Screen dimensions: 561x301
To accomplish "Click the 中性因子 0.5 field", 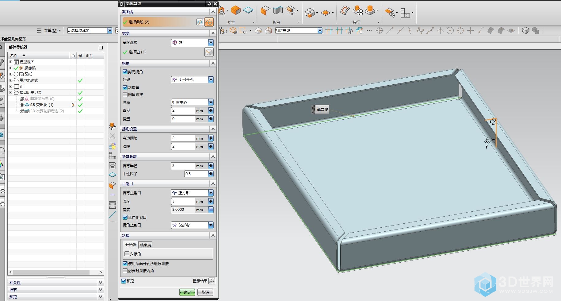I will [196, 174].
